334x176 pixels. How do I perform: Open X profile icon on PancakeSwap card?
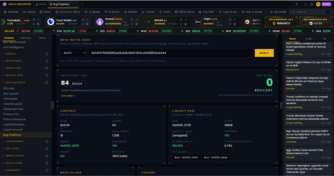click(x=34, y=24)
